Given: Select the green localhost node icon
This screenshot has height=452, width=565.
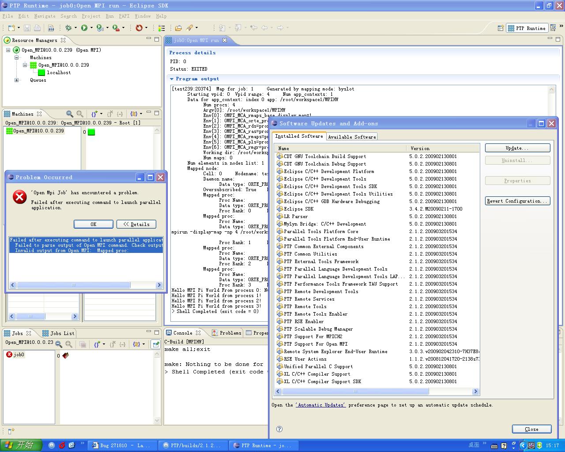Looking at the screenshot, I should coord(41,72).
